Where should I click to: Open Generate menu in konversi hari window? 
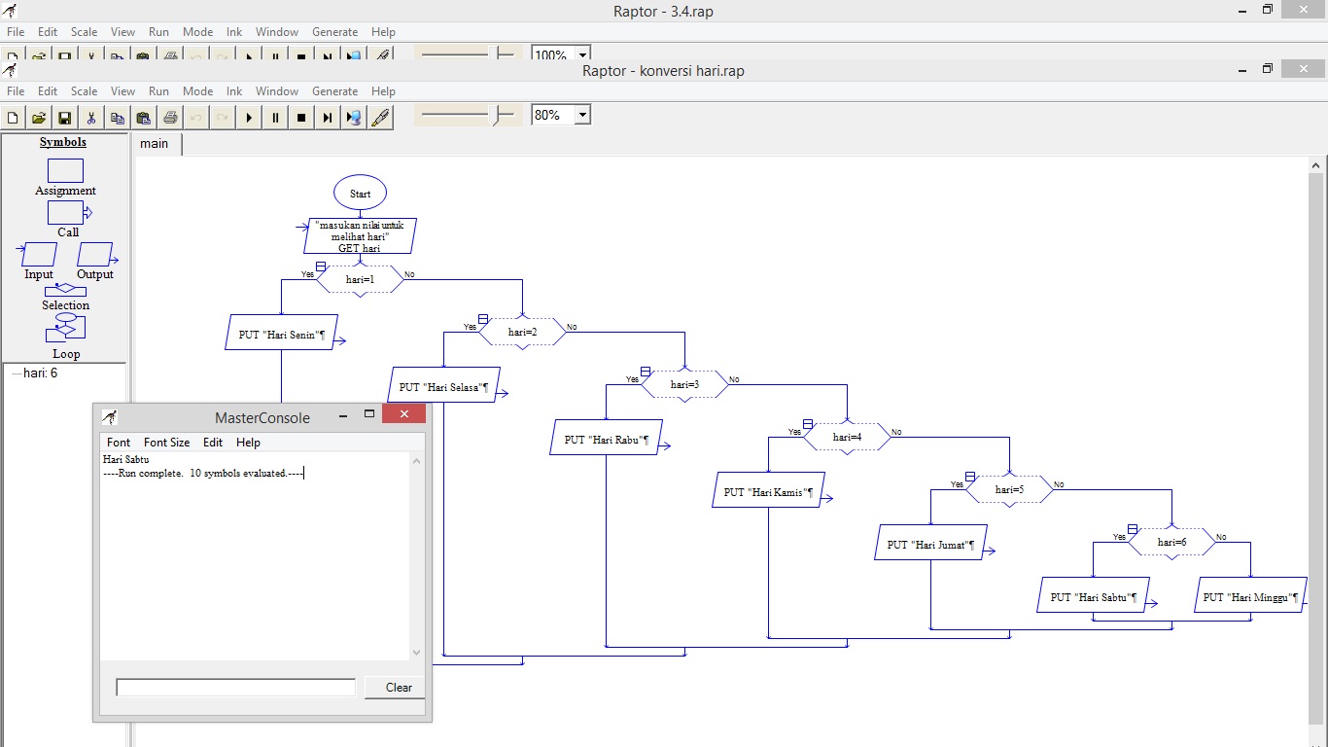pos(335,91)
